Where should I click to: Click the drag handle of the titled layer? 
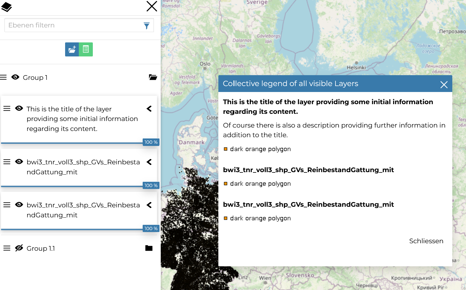coord(7,109)
